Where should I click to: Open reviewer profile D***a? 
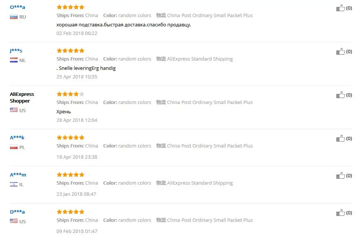[x=17, y=212]
